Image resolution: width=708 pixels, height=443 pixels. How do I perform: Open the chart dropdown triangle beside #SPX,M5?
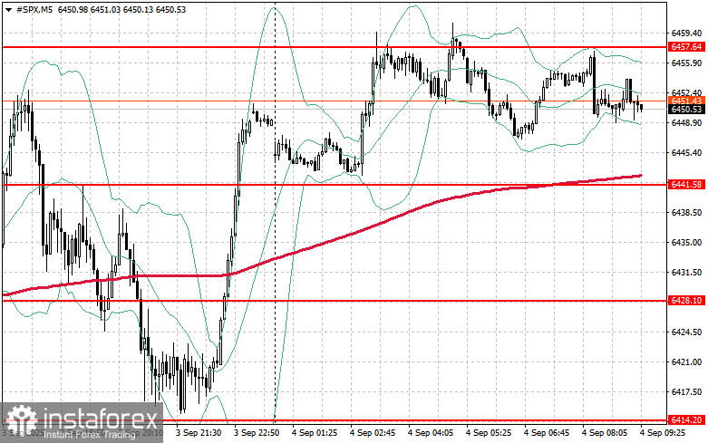point(8,9)
